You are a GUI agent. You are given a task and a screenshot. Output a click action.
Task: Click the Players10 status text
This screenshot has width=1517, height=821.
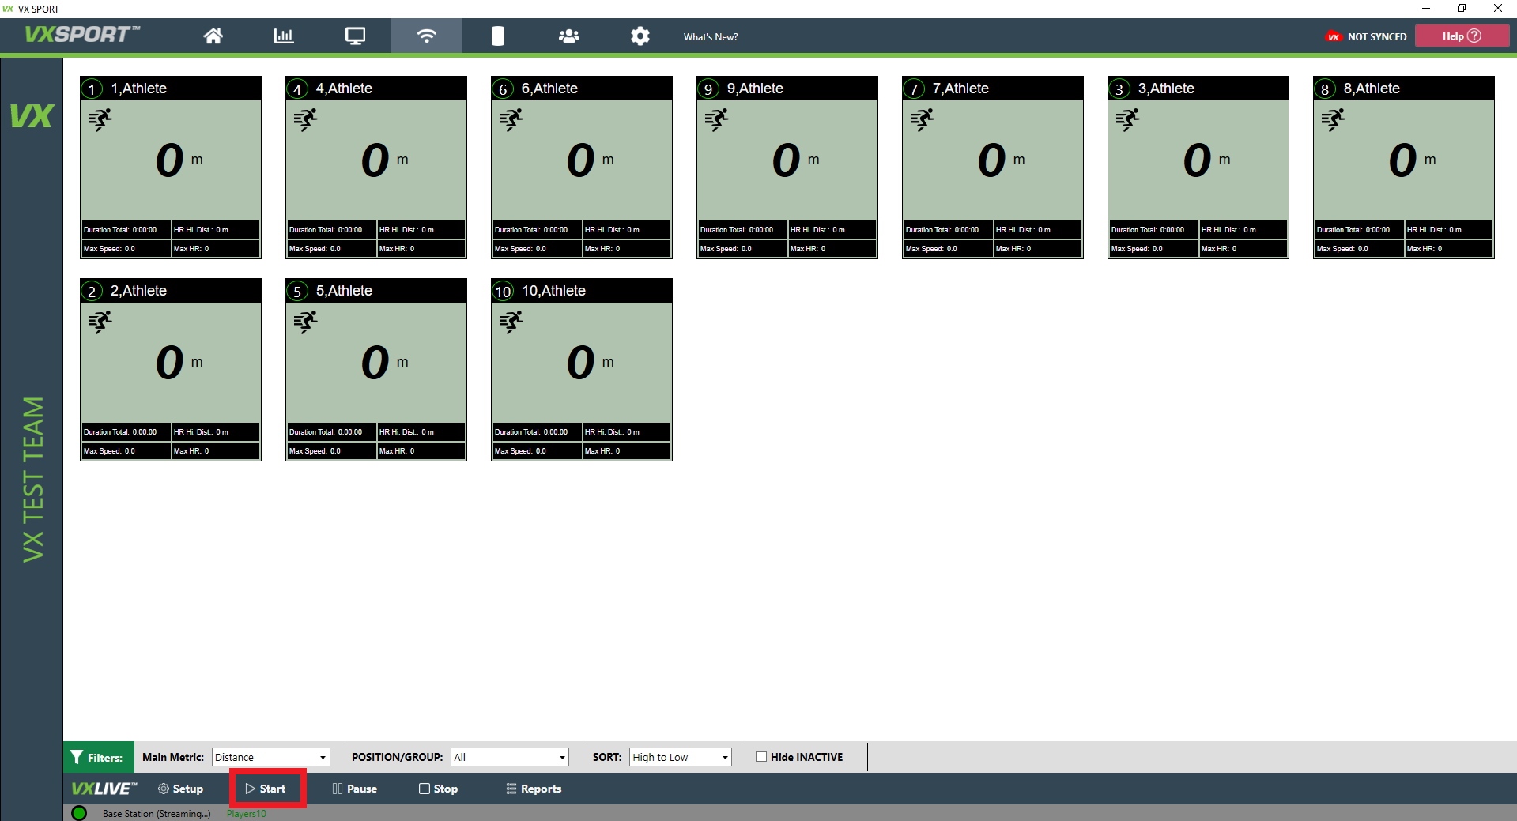(x=247, y=814)
